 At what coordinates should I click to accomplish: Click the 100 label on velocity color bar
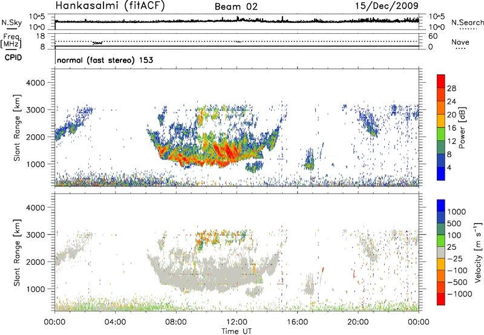(x=454, y=235)
